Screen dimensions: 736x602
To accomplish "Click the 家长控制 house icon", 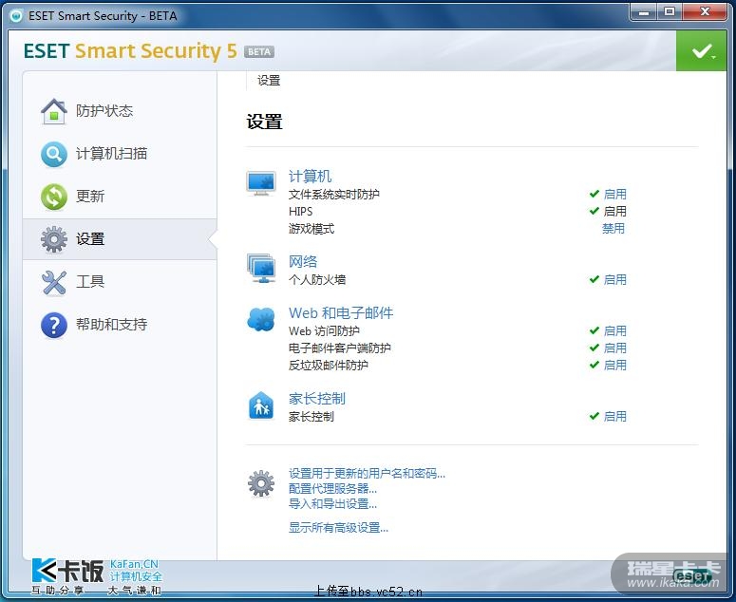I will [x=261, y=405].
